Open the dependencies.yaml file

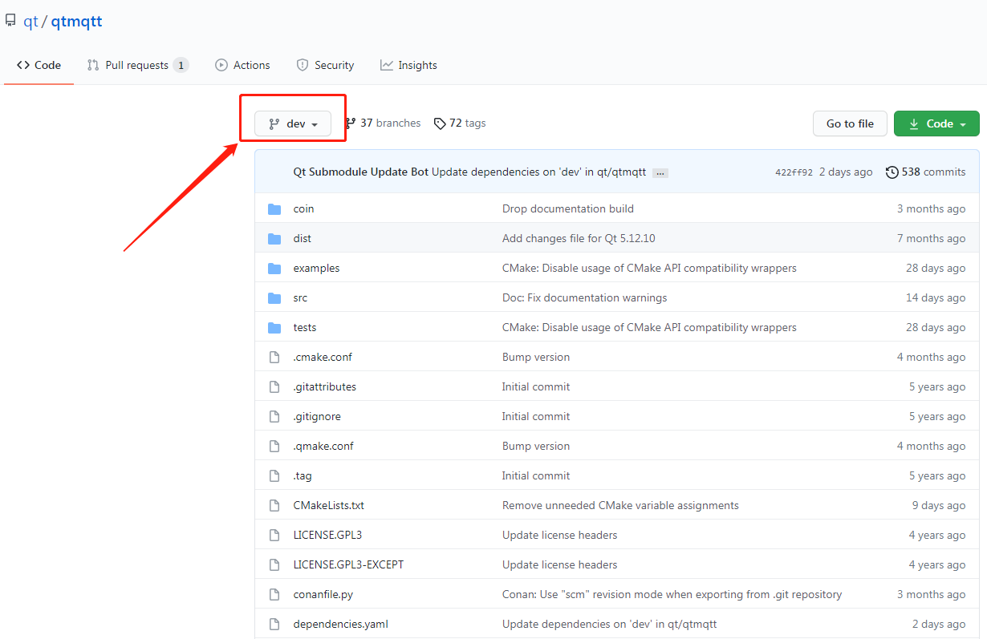(340, 625)
